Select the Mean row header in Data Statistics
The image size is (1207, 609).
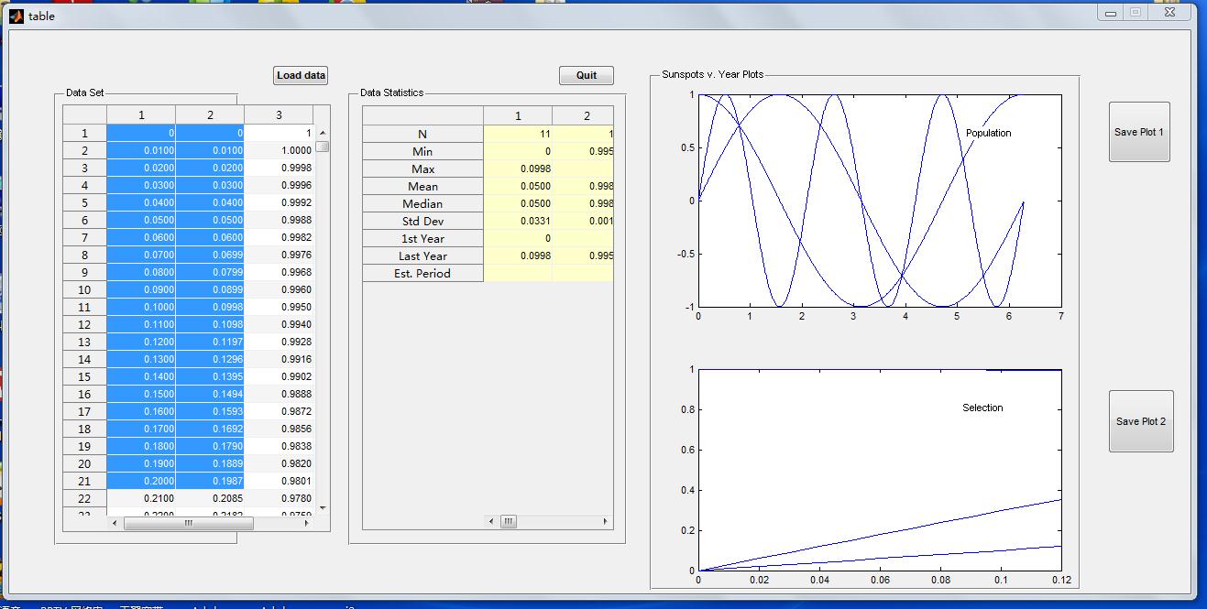tap(422, 186)
